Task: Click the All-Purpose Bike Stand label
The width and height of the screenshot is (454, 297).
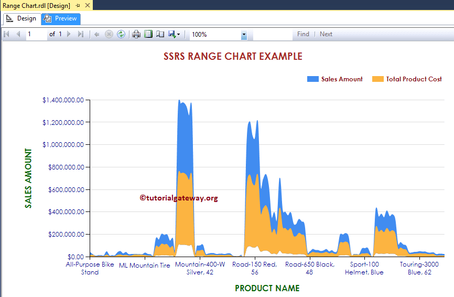Action: point(90,268)
